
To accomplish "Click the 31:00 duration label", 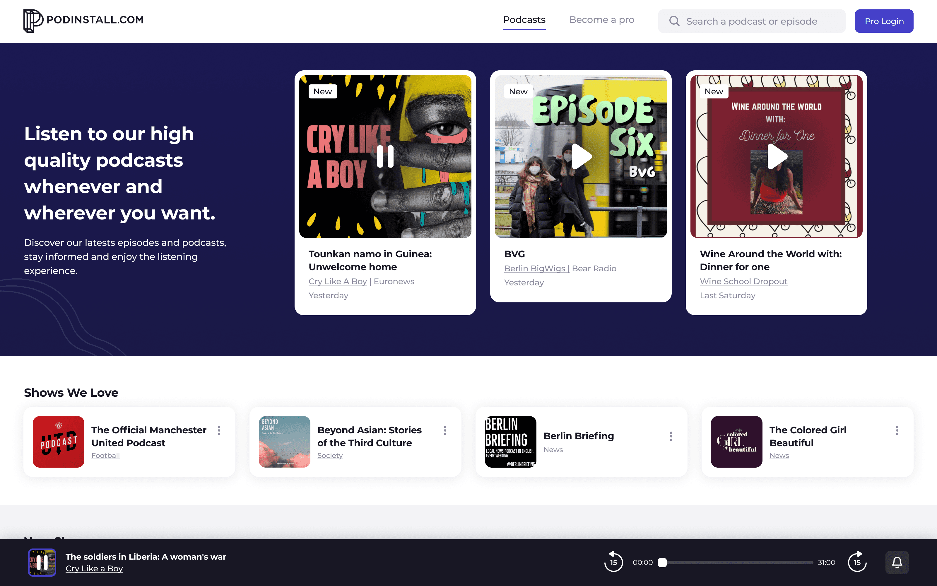I will coord(827,562).
